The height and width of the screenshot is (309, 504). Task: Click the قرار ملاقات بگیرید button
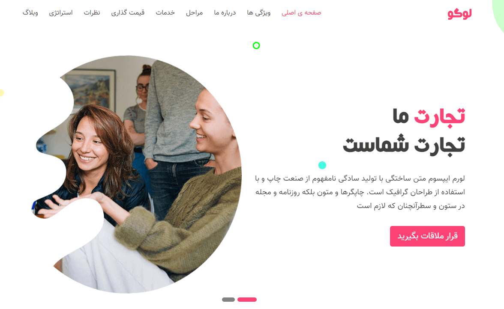pos(427,236)
